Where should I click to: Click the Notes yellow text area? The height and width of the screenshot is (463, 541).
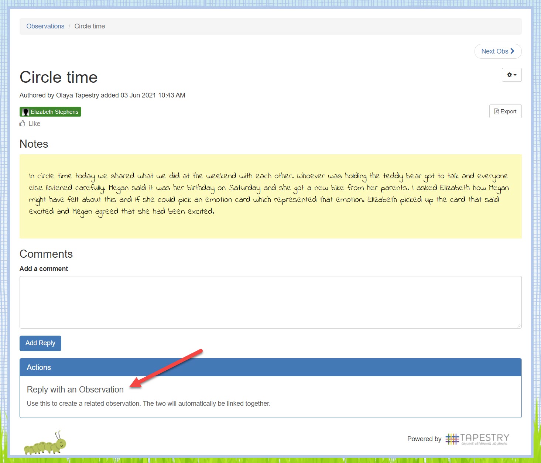click(x=270, y=196)
